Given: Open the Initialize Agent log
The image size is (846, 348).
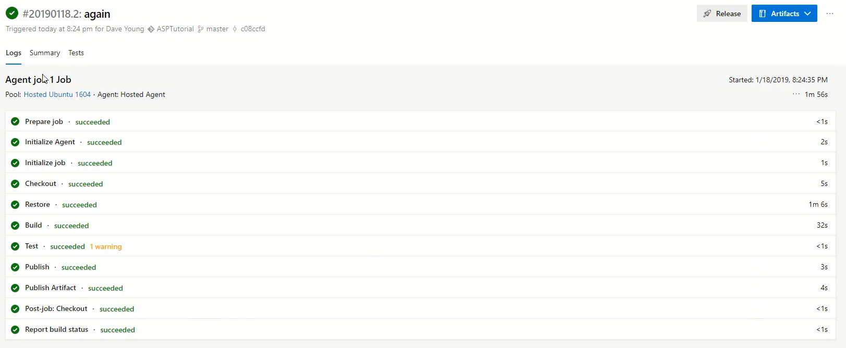Looking at the screenshot, I should (420, 142).
